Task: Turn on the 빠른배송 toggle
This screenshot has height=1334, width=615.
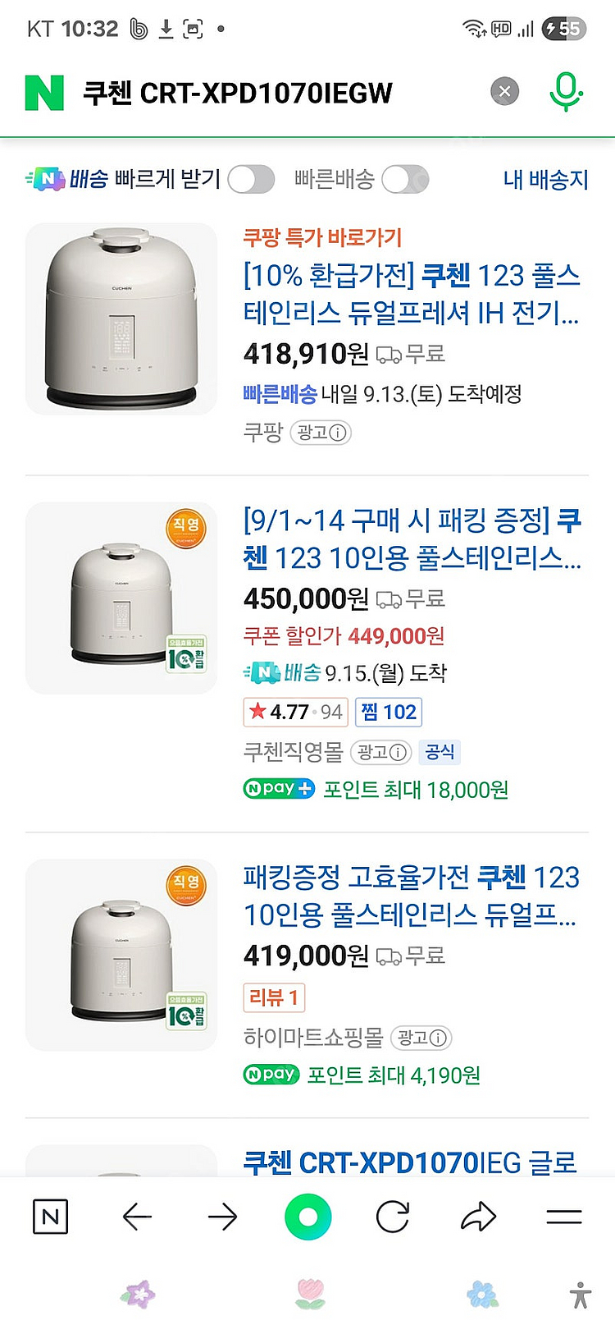Action: [405, 179]
